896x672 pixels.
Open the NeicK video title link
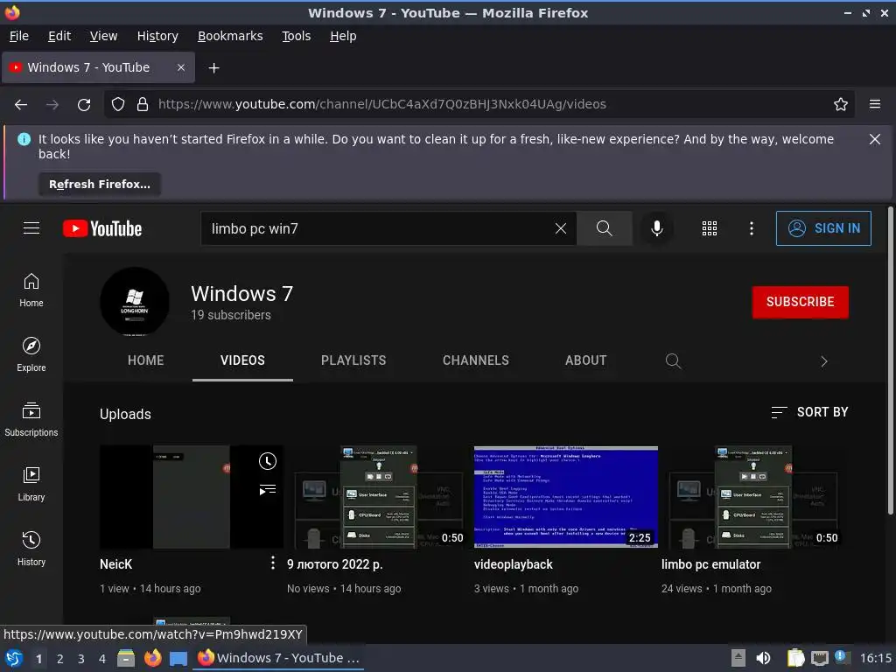[116, 564]
